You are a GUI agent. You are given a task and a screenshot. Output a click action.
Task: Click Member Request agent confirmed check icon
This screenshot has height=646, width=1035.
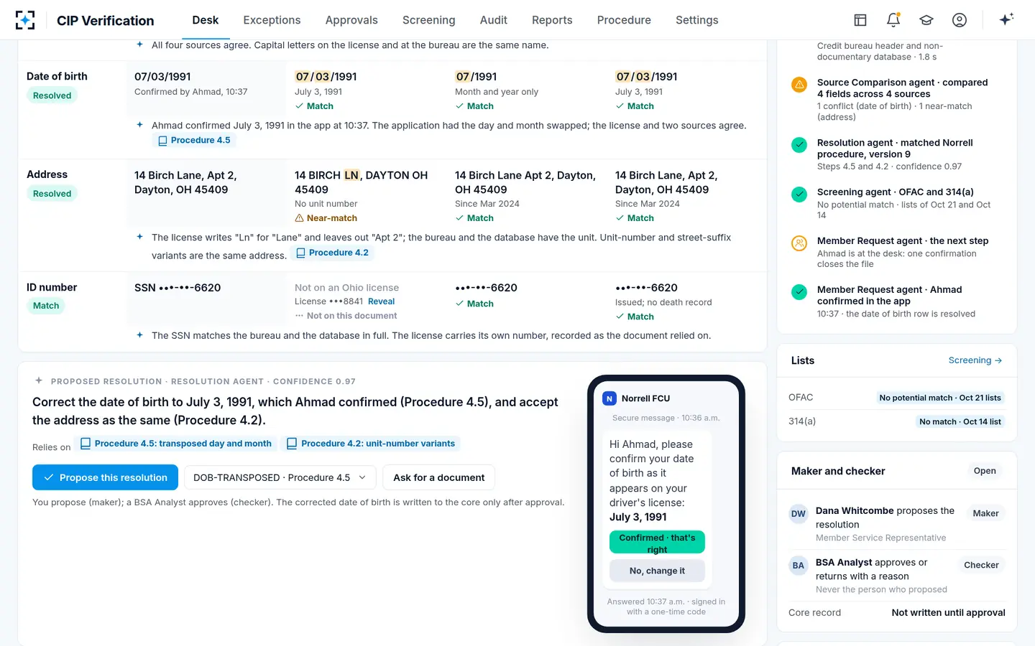pyautogui.click(x=799, y=291)
